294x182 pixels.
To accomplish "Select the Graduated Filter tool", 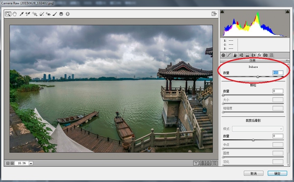I will 61,14.
